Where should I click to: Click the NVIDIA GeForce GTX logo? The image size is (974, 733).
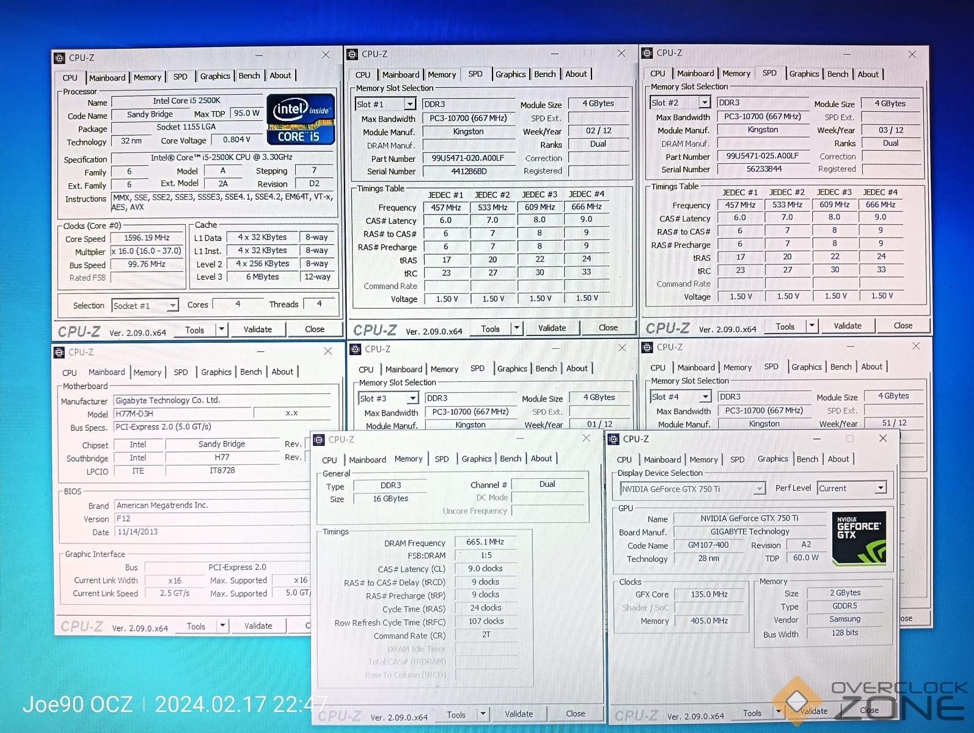[859, 538]
